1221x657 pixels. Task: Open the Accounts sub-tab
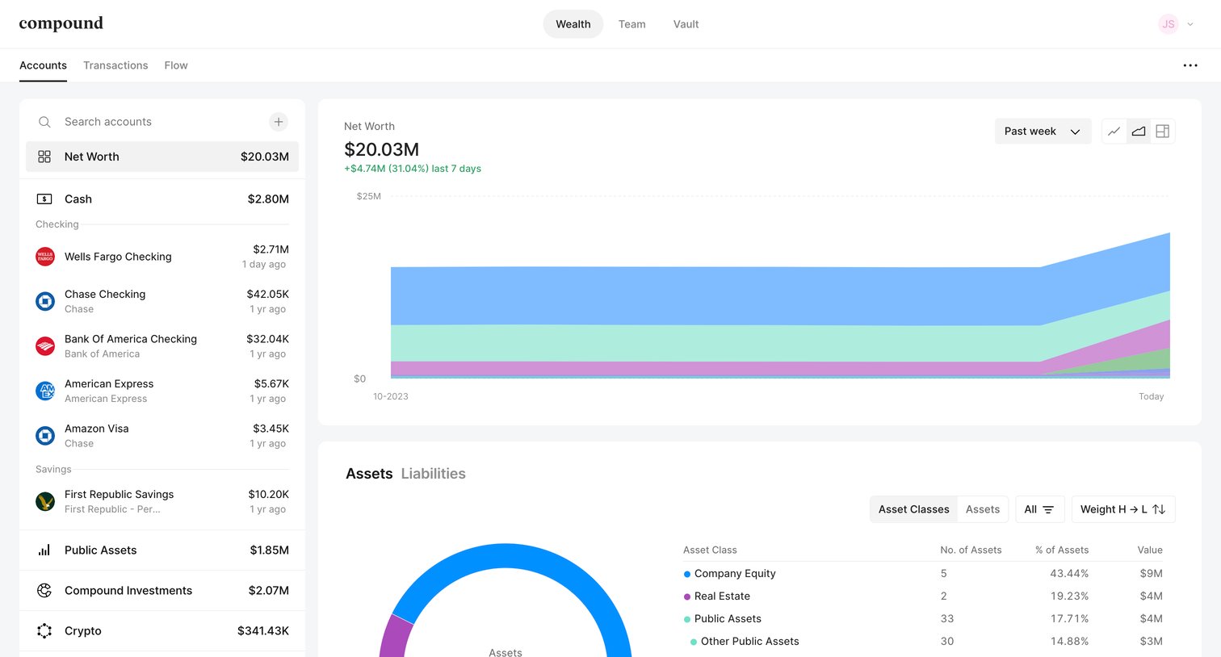pyautogui.click(x=43, y=65)
